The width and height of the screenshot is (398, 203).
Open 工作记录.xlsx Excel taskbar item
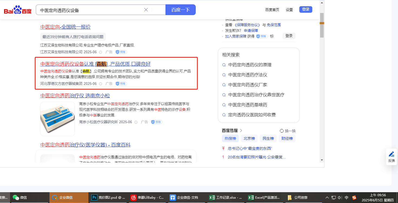212,198
